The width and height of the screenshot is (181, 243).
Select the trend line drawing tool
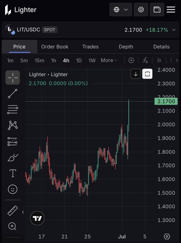pos(13,94)
